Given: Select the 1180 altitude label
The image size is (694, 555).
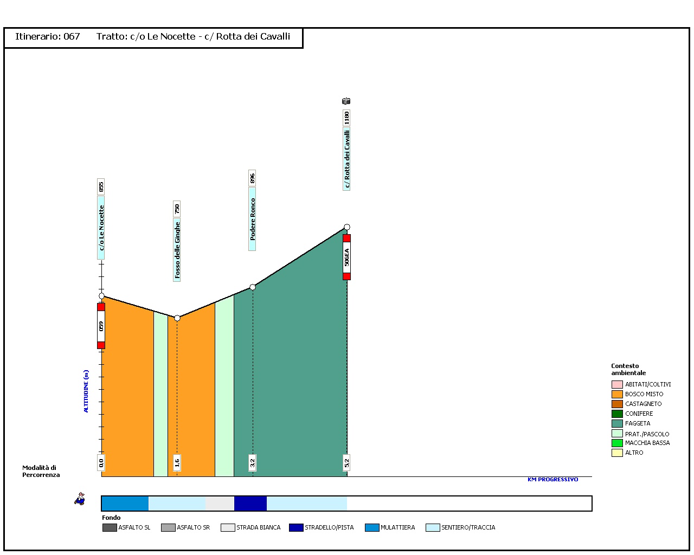Looking at the screenshot, I should coord(346,118).
